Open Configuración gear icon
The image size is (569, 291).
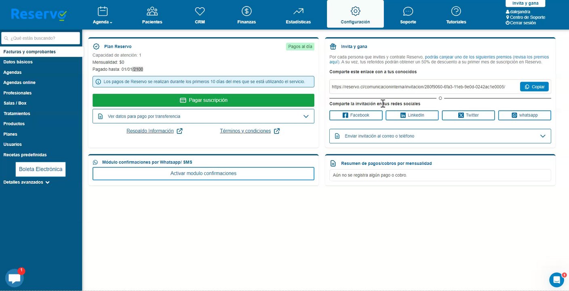tap(355, 11)
